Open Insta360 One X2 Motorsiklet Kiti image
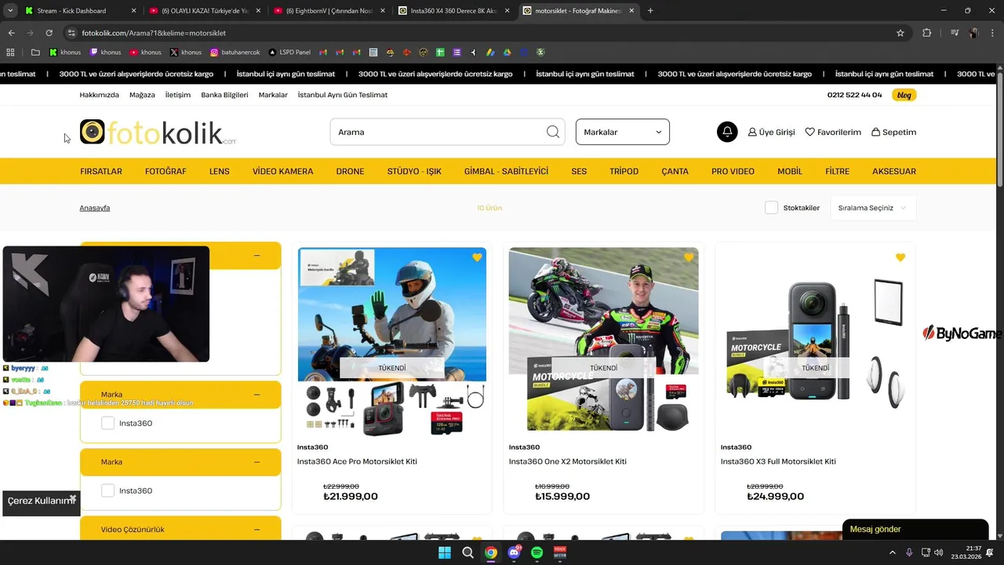Image resolution: width=1004 pixels, height=565 pixels. coord(604,341)
